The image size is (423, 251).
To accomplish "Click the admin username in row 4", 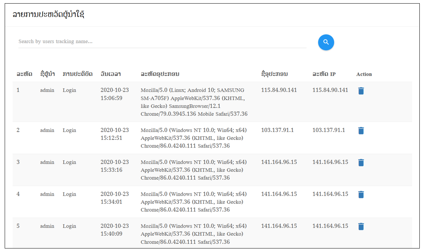I will [47, 194].
